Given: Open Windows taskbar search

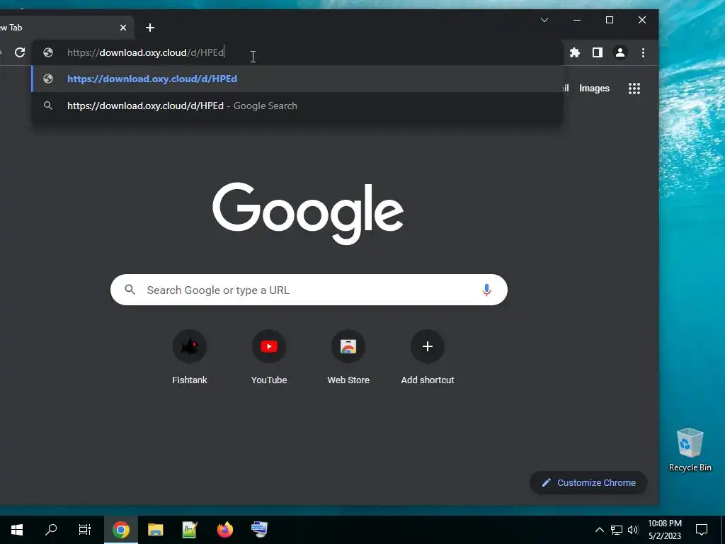Looking at the screenshot, I should [x=51, y=530].
